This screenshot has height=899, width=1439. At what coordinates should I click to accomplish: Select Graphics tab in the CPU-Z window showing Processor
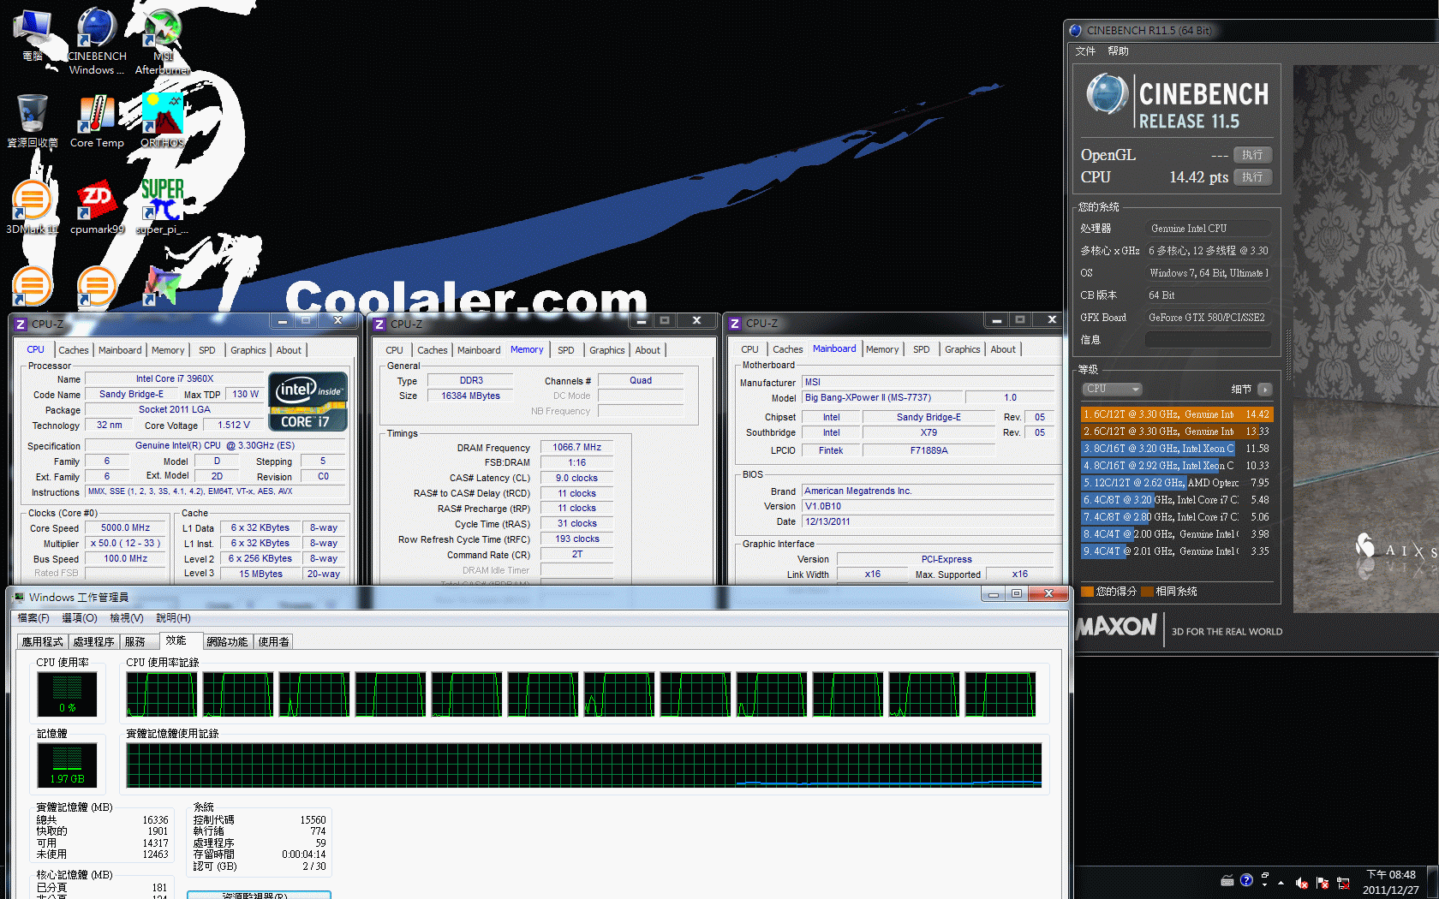coord(248,350)
